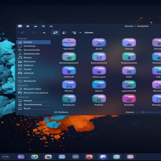The width and height of the screenshot is (161, 161).
Task: Select the Development folder icon
Action: coord(69,57)
